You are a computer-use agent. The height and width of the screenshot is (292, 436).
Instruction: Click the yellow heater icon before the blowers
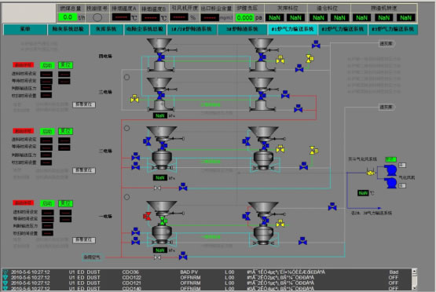coord(370,173)
